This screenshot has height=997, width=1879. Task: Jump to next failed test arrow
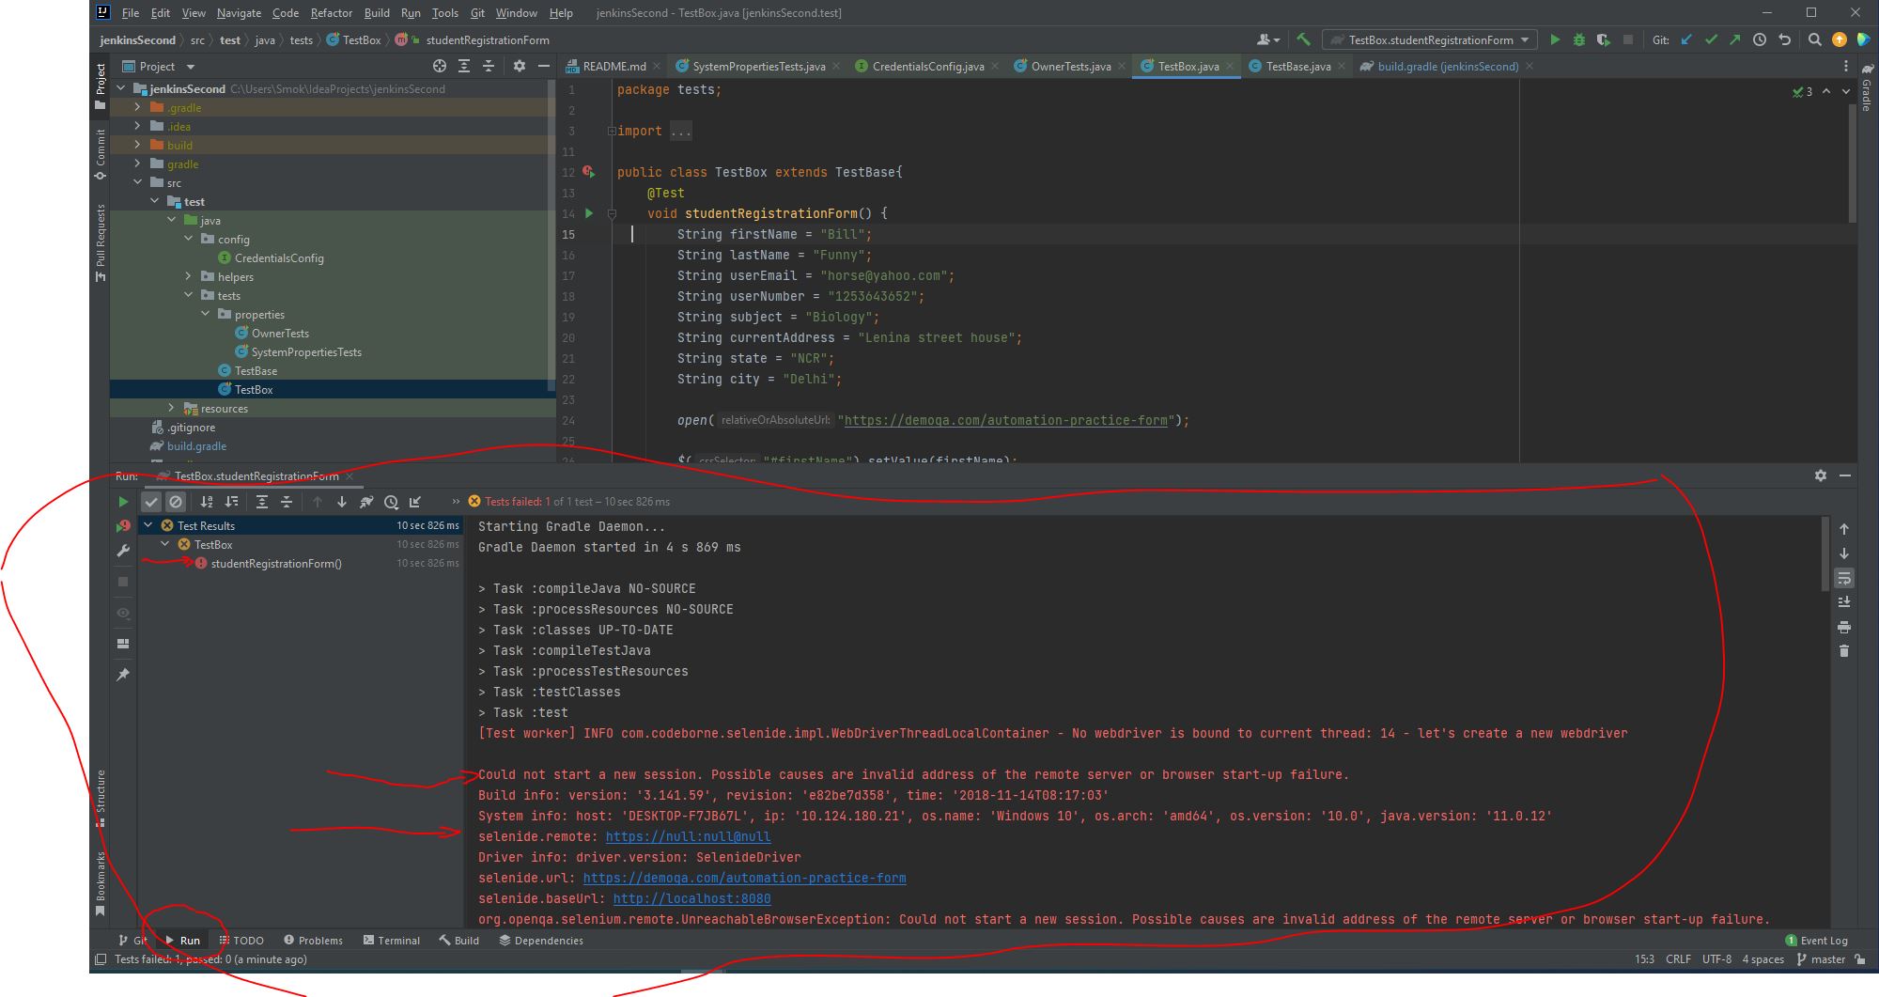(342, 502)
